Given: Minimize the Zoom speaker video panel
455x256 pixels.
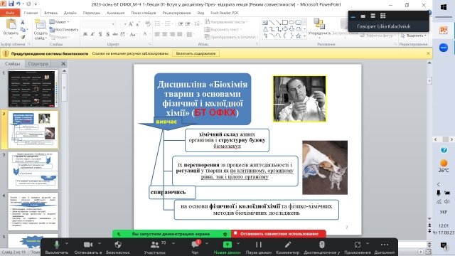Looking at the screenshot, I should (353, 16).
